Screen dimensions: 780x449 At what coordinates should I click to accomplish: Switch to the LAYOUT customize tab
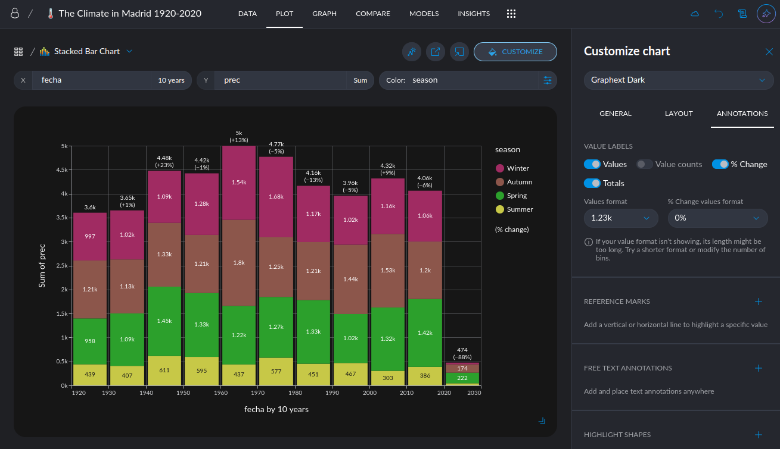679,114
